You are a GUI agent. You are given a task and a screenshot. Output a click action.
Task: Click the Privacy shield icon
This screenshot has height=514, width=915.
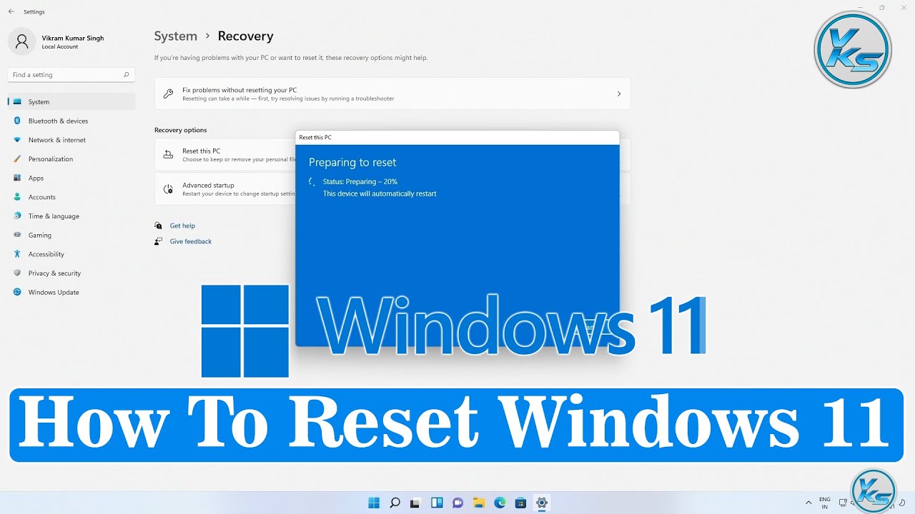coord(17,273)
